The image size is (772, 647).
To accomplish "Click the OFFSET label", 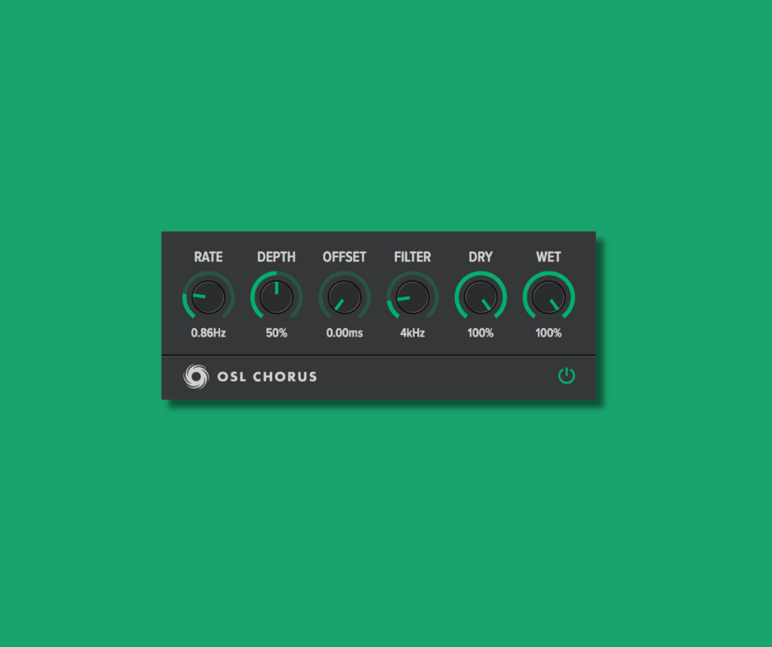I will coord(344,257).
